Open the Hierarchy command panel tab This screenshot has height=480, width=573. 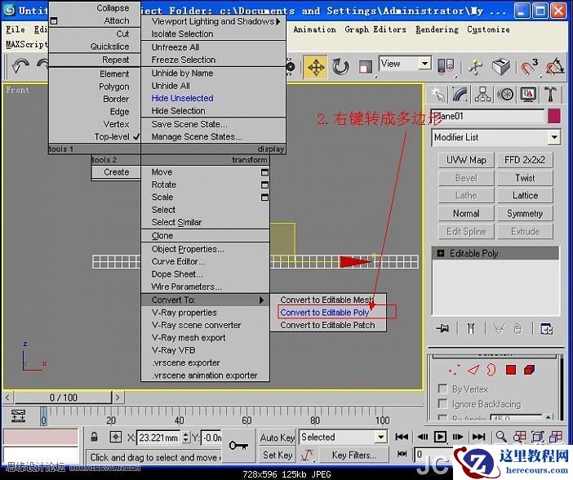[x=482, y=95]
